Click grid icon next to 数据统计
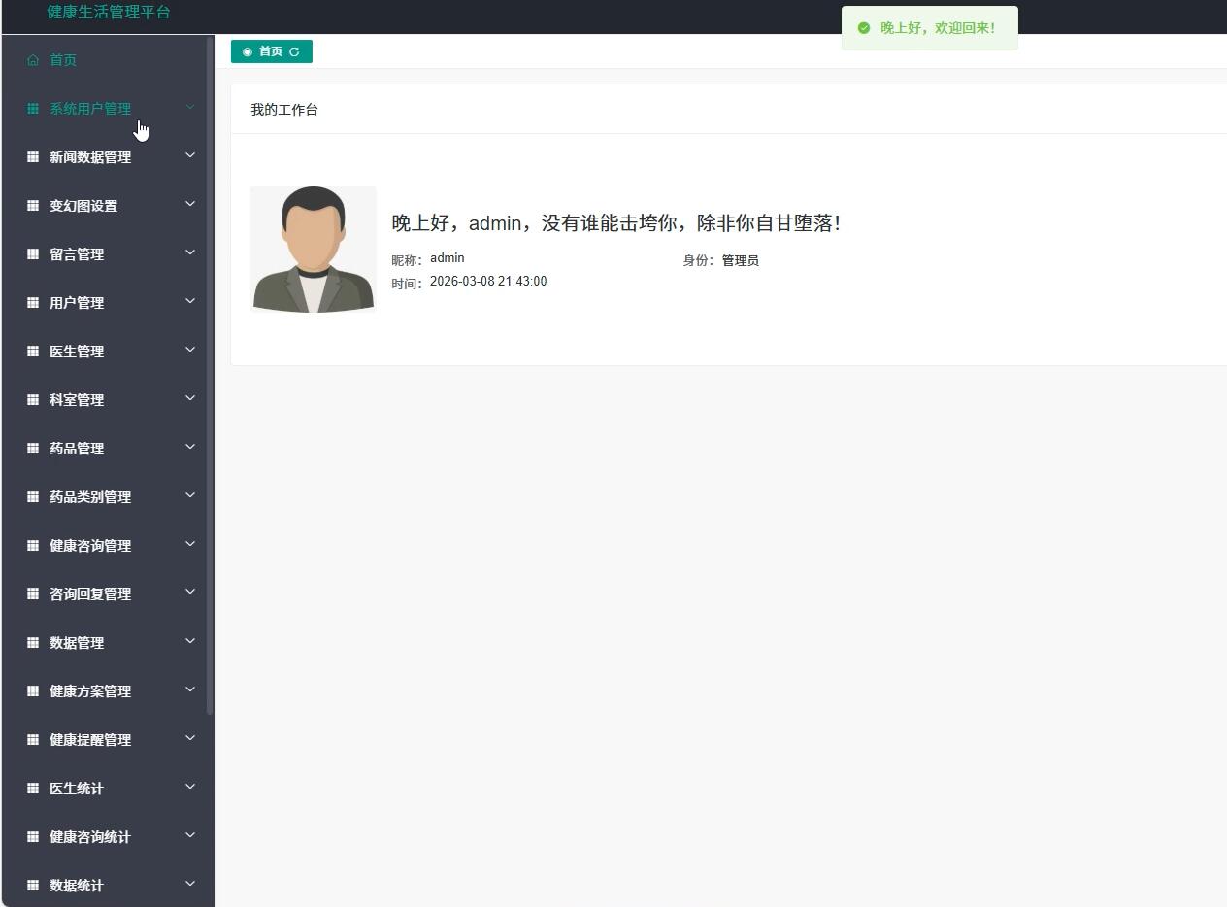Screen dimensions: 1227x907 [33, 886]
